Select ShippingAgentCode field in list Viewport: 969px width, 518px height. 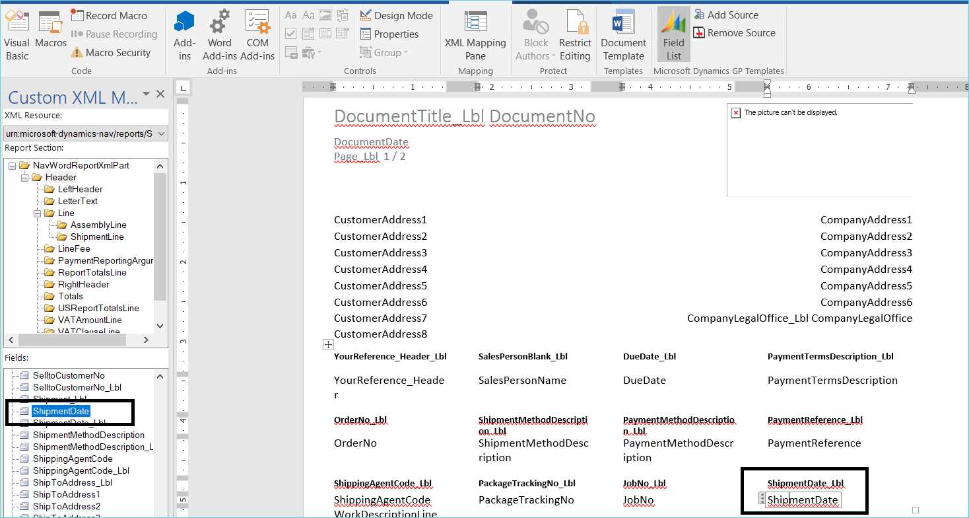(x=73, y=459)
